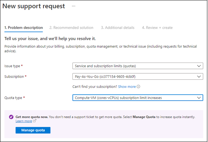Open the Review + create tab
Screen dimensions: 208x142
(157, 27)
